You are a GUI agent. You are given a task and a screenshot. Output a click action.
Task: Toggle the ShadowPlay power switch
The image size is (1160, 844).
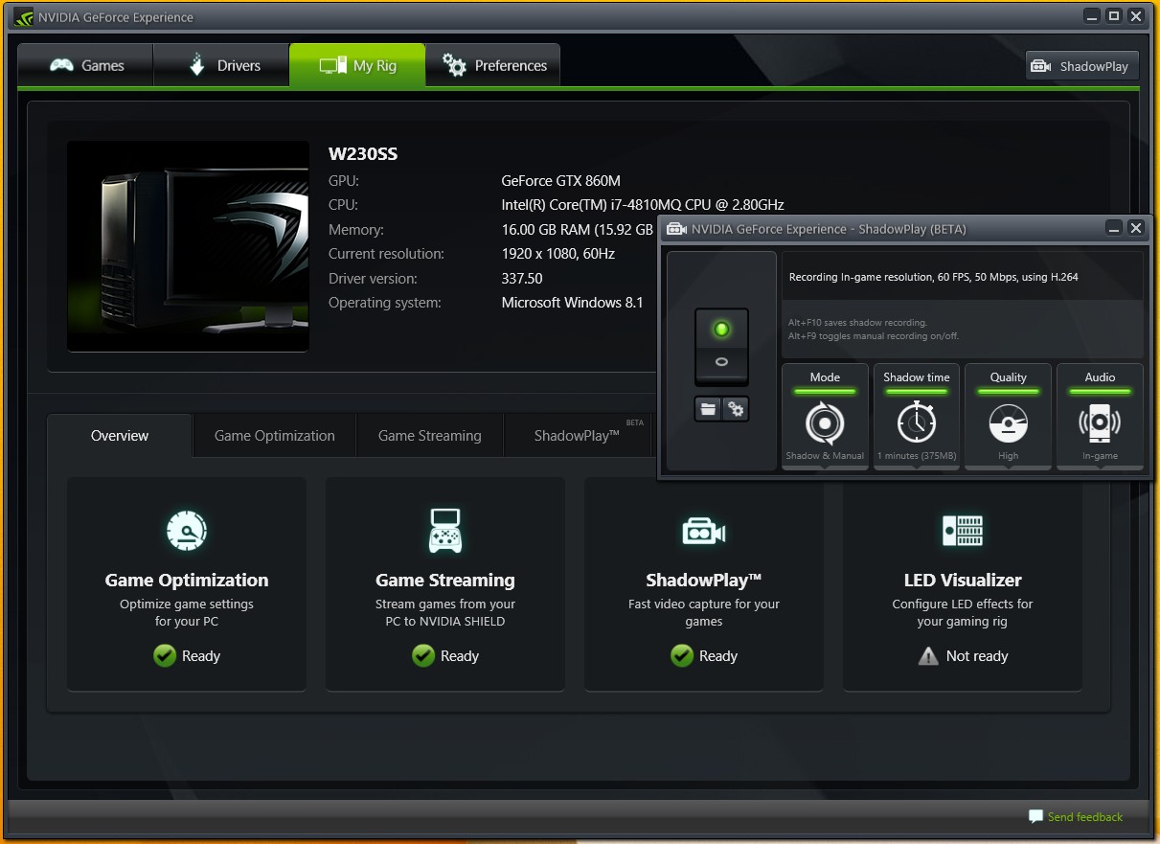point(721,347)
